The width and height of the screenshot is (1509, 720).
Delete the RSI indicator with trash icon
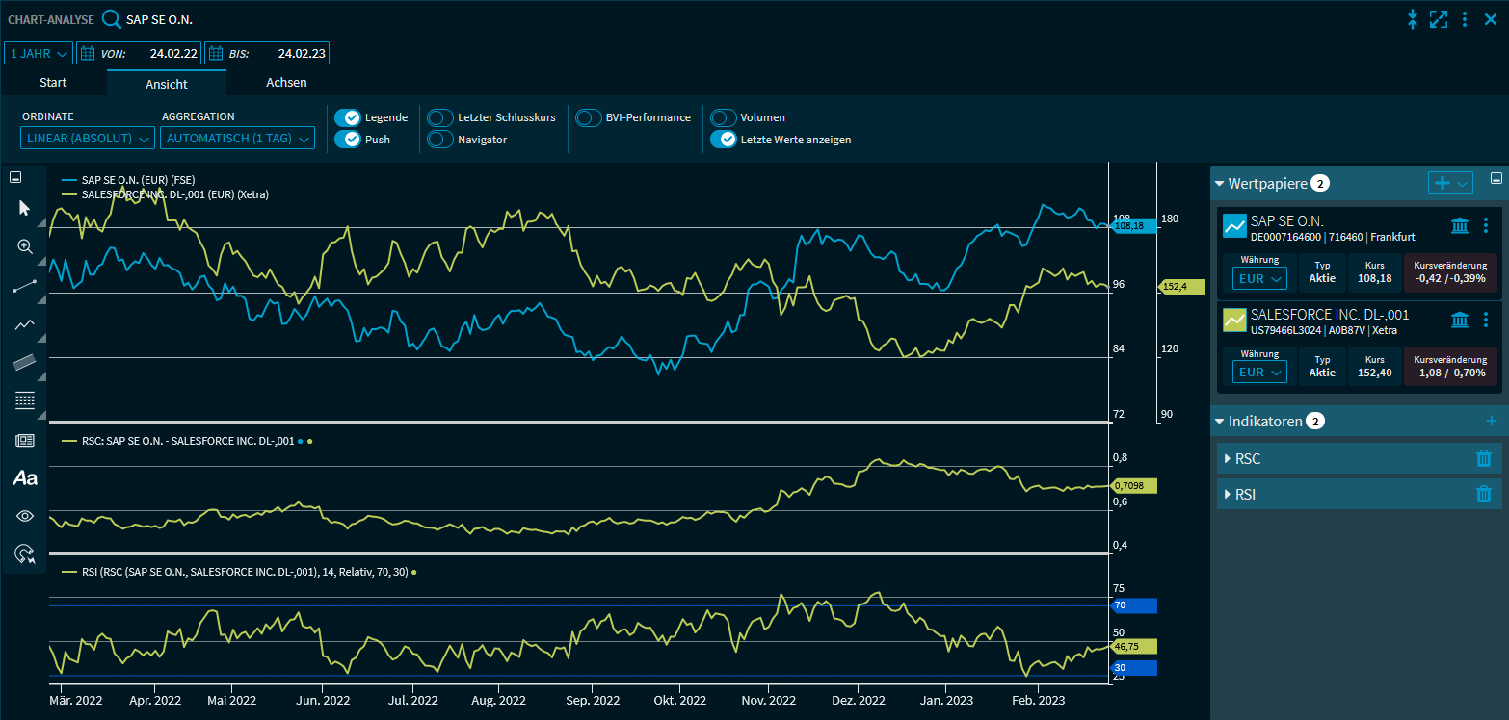[x=1483, y=494]
